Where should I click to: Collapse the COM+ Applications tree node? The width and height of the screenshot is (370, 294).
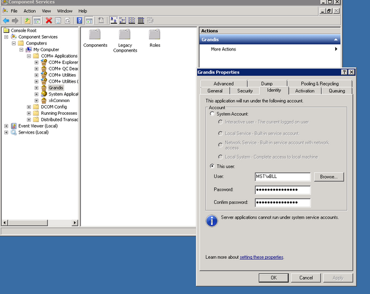29,56
